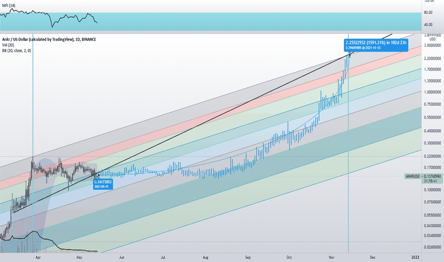This screenshot has height=262, width=444.
Task: Click the 0.17000000 price axis value
Action: click(x=433, y=167)
